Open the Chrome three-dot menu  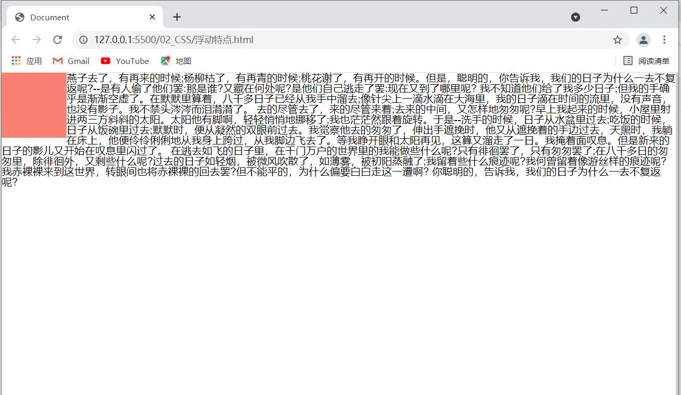[x=664, y=40]
